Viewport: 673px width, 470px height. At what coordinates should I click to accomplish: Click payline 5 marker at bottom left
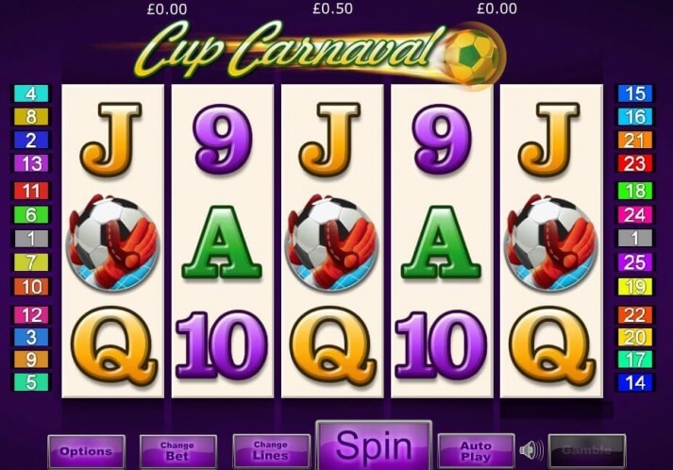pyautogui.click(x=31, y=382)
